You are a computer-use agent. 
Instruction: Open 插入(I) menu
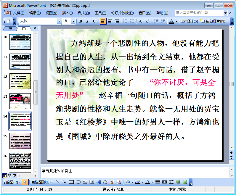coord(67,13)
